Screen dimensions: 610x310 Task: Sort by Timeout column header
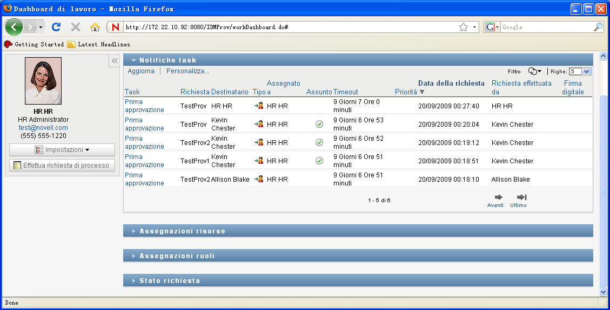(345, 92)
